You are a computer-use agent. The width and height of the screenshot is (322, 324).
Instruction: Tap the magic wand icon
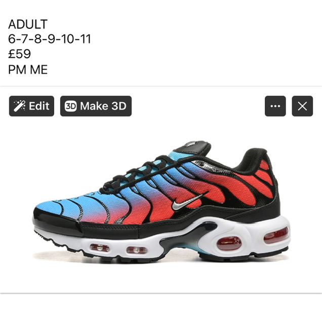(x=19, y=106)
